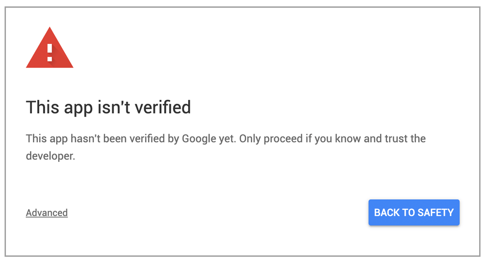486x265 pixels.
Task: Click the word "Only" in the paragraph
Action: 250,139
